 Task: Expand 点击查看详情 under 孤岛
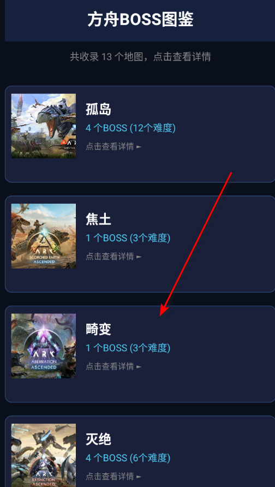pos(113,146)
